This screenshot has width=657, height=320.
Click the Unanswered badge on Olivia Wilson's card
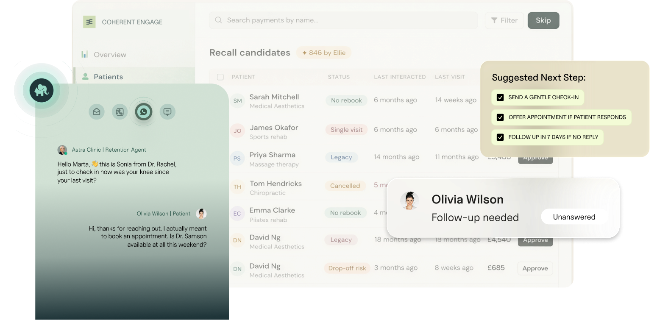[574, 217]
